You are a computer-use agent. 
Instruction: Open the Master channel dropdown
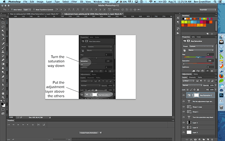point(201,50)
